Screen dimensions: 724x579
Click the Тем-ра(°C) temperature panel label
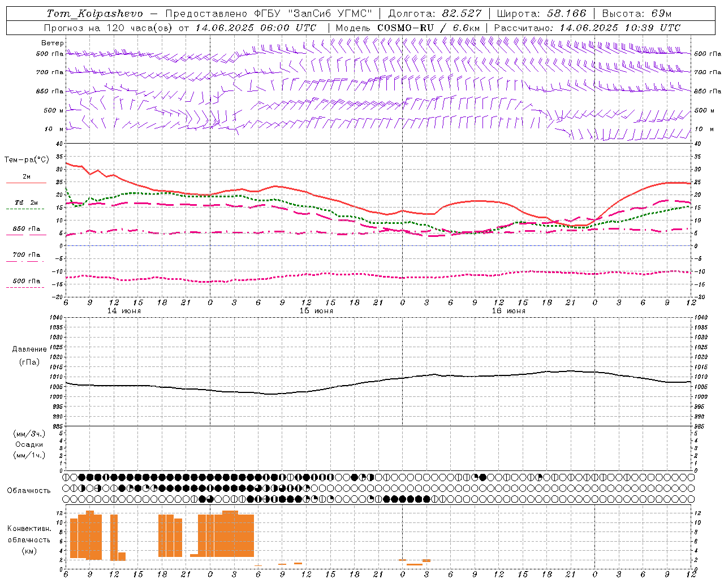coord(27,160)
